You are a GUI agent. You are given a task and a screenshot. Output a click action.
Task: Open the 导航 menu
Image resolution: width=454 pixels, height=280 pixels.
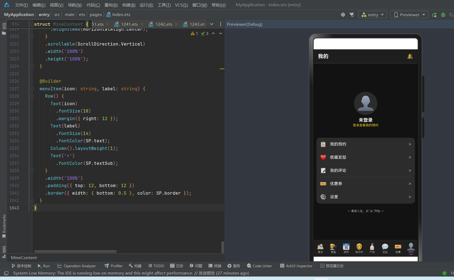[x=75, y=5]
